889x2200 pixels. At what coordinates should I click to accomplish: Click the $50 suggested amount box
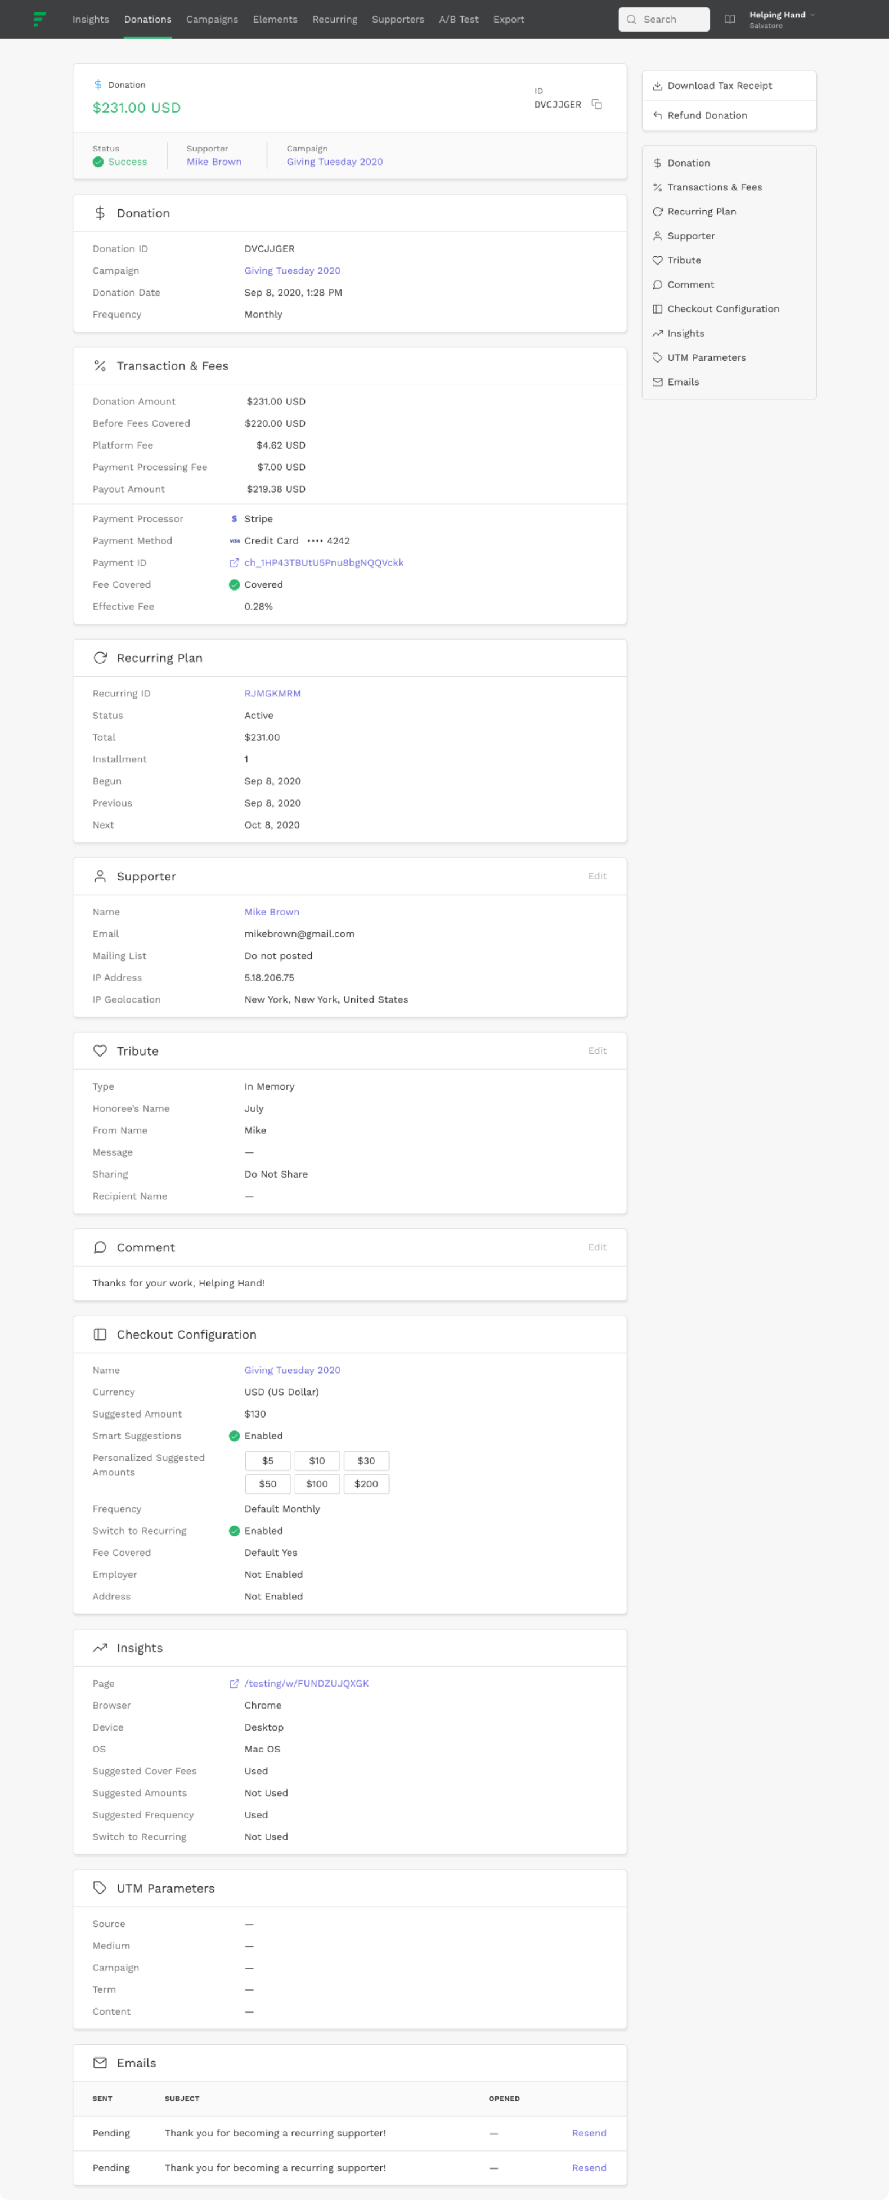click(x=268, y=1483)
